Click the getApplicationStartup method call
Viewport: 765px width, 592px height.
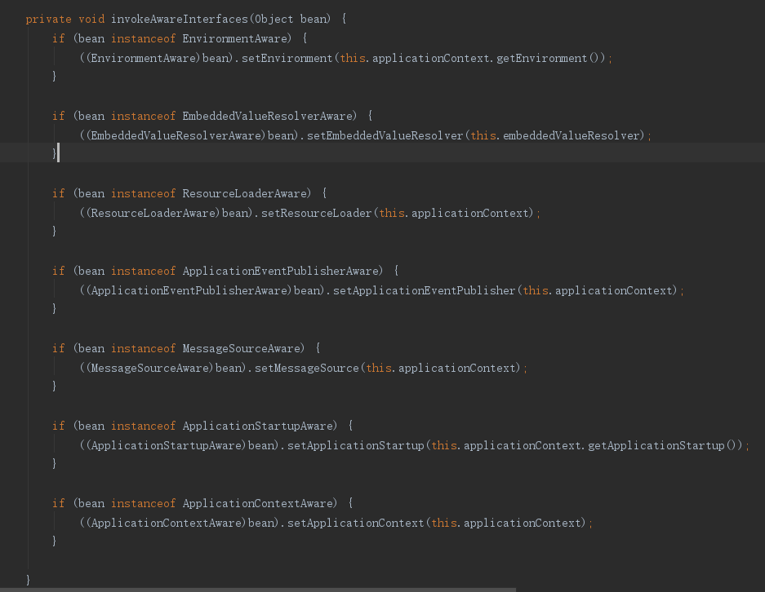(x=669, y=445)
